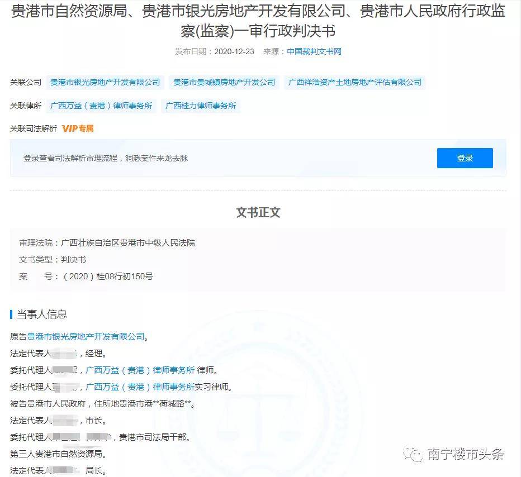Click the case number （2020）桂08行初150号
521x477 pixels.
pos(108,276)
